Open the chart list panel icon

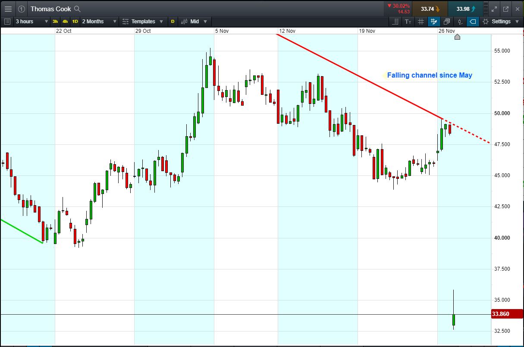coord(7,21)
